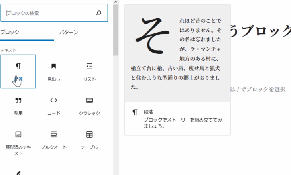Click the scrollbar up arrow
This screenshot has width=291, height=175.
click(116, 2)
